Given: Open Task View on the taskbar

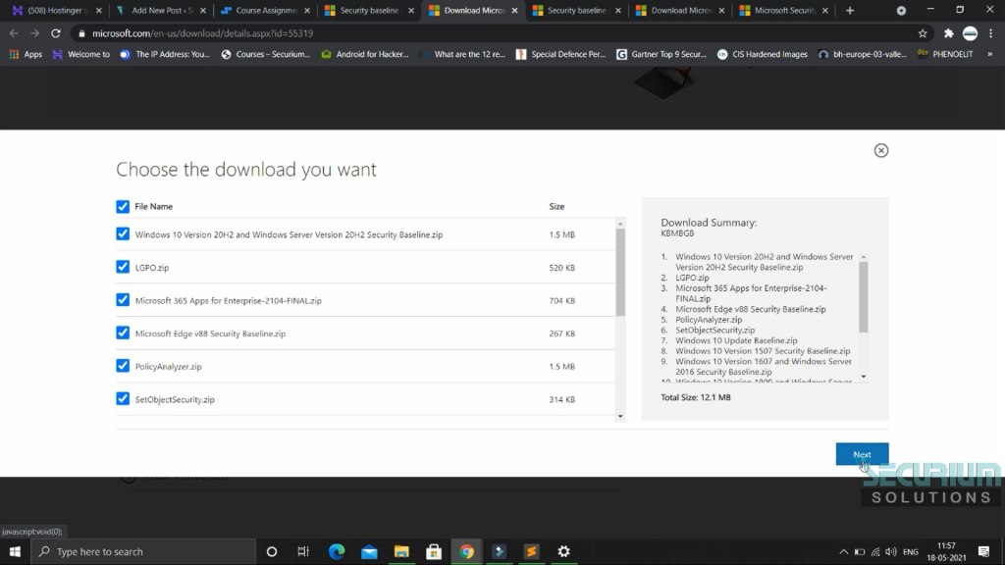Looking at the screenshot, I should coord(303,551).
